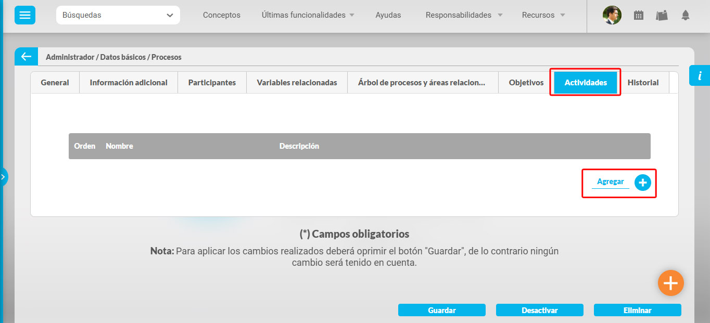Open the hamburger main menu

click(25, 16)
